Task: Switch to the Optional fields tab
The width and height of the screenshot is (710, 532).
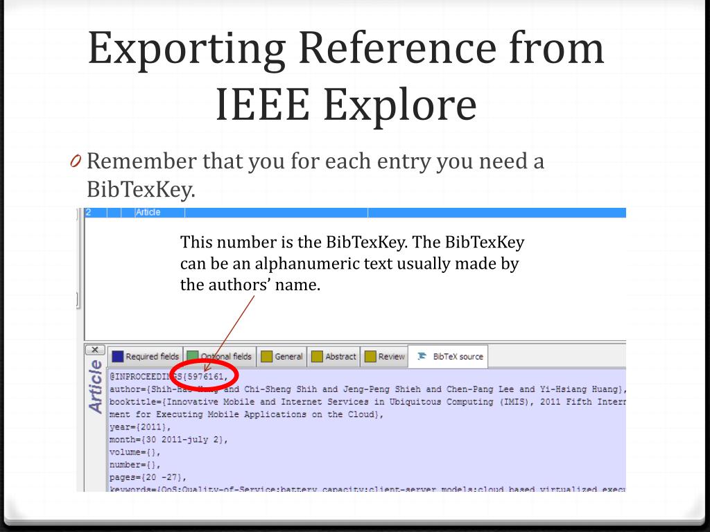Action: click(220, 357)
